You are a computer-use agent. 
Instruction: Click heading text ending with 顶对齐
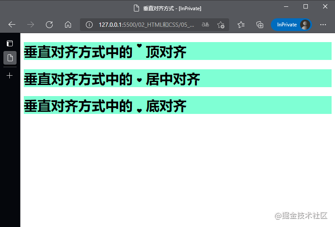tap(105, 52)
